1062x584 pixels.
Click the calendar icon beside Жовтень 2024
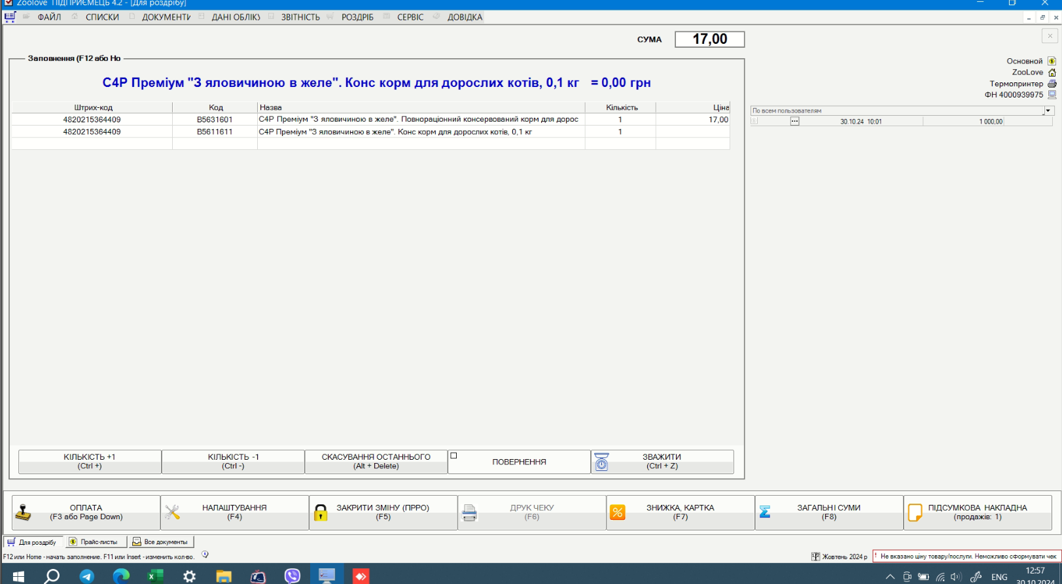coord(815,557)
